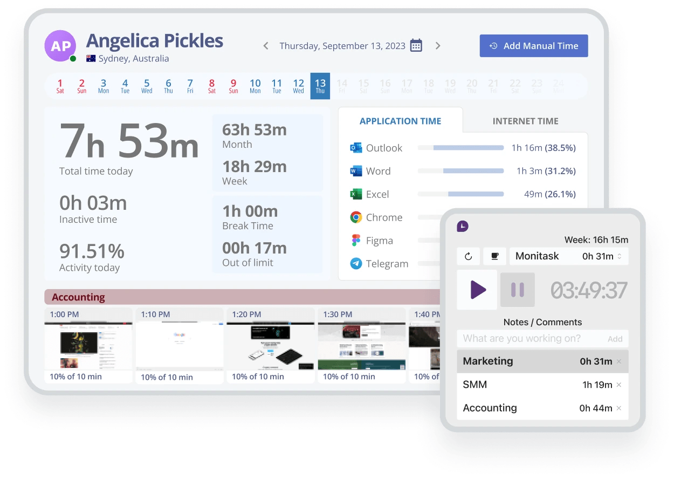Start the timer with the play button
674x479 pixels.
click(477, 290)
